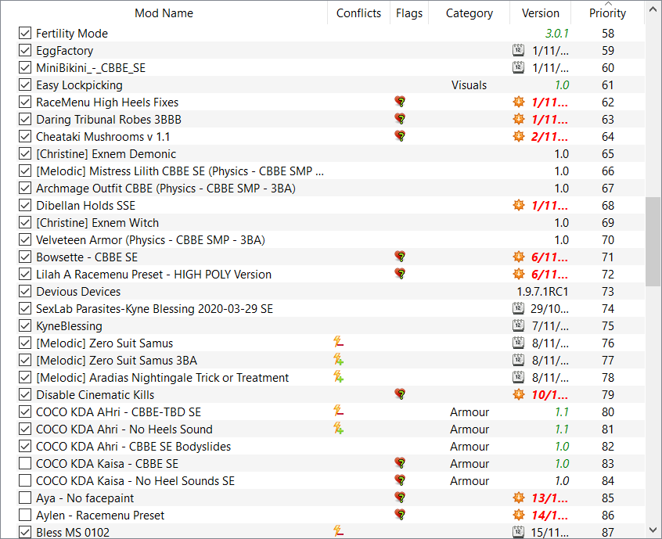The height and width of the screenshot is (539, 662).
Task: Click version 3.0.1 of Fertility Mode
Action: [557, 34]
